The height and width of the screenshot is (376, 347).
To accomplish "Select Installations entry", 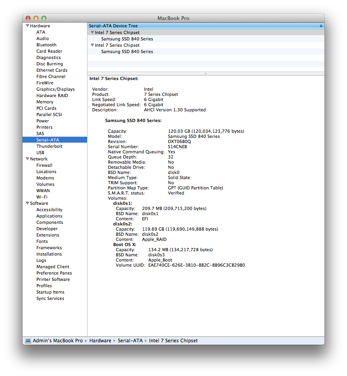I will [49, 254].
